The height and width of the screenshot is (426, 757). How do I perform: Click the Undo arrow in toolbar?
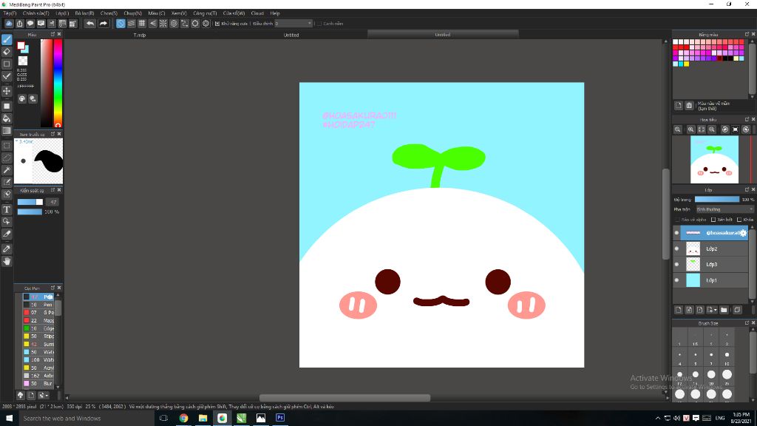tap(89, 23)
